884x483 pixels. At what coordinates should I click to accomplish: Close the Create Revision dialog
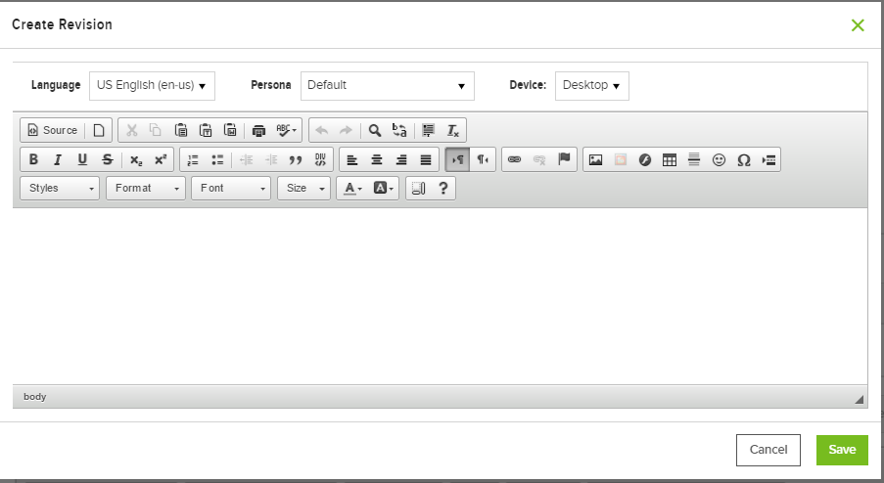(x=858, y=25)
